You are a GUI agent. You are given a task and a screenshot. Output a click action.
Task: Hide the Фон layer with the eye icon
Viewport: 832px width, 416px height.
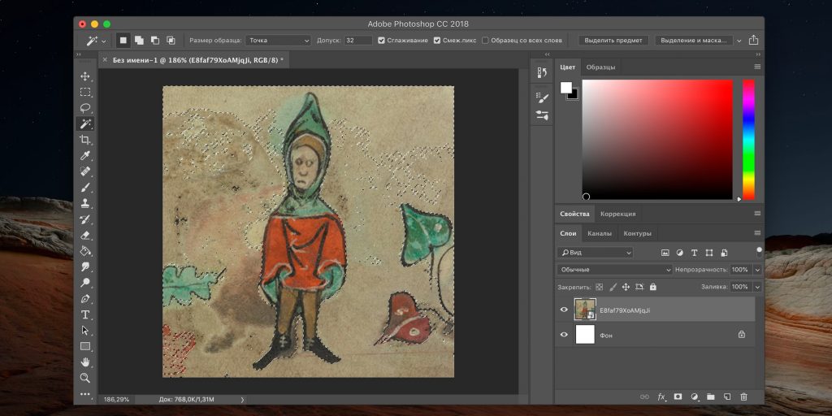click(565, 334)
